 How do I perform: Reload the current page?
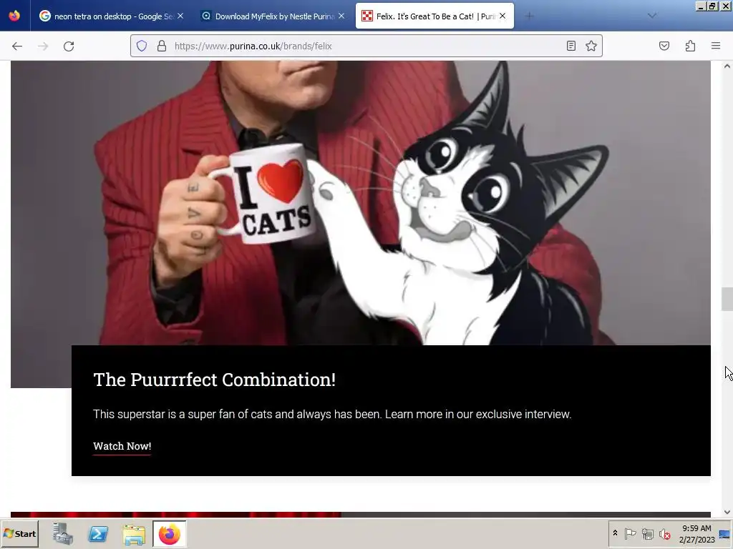[69, 46]
